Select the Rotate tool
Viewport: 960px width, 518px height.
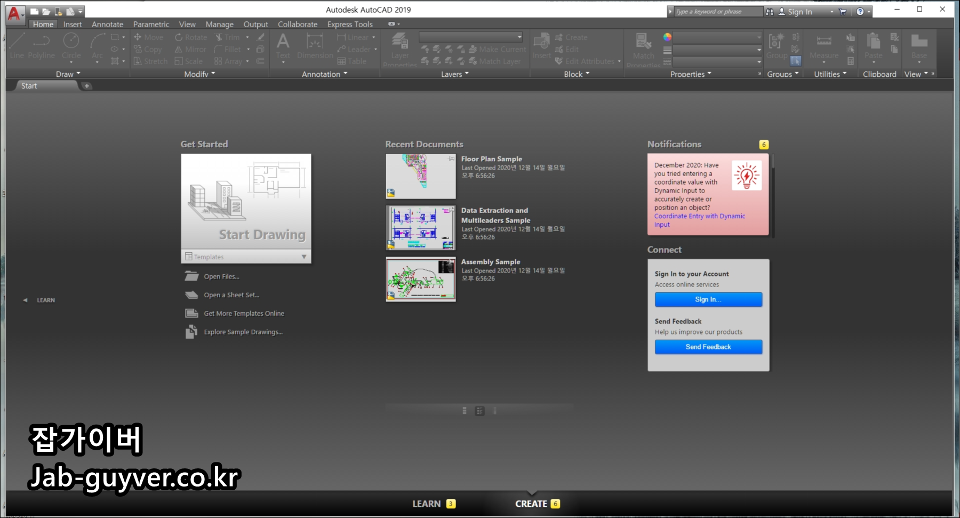click(x=191, y=37)
